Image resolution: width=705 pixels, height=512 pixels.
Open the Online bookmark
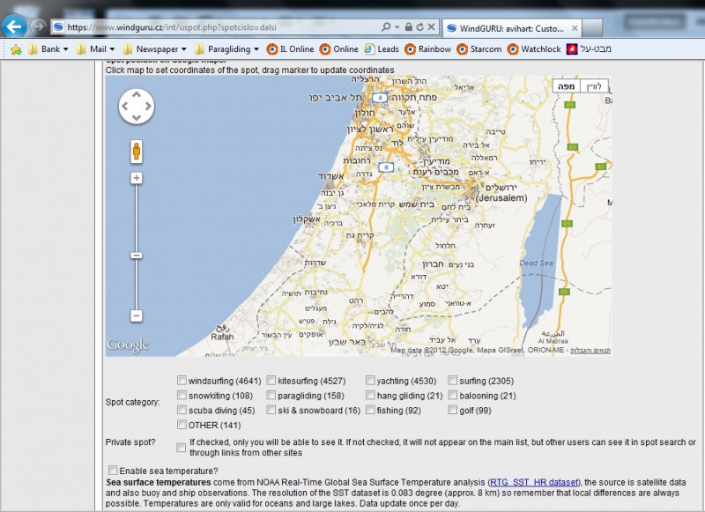(x=339, y=49)
